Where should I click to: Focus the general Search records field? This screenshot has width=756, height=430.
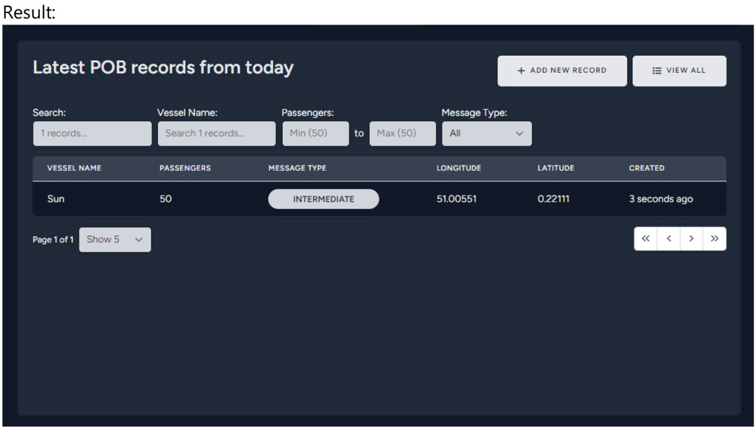click(x=92, y=133)
